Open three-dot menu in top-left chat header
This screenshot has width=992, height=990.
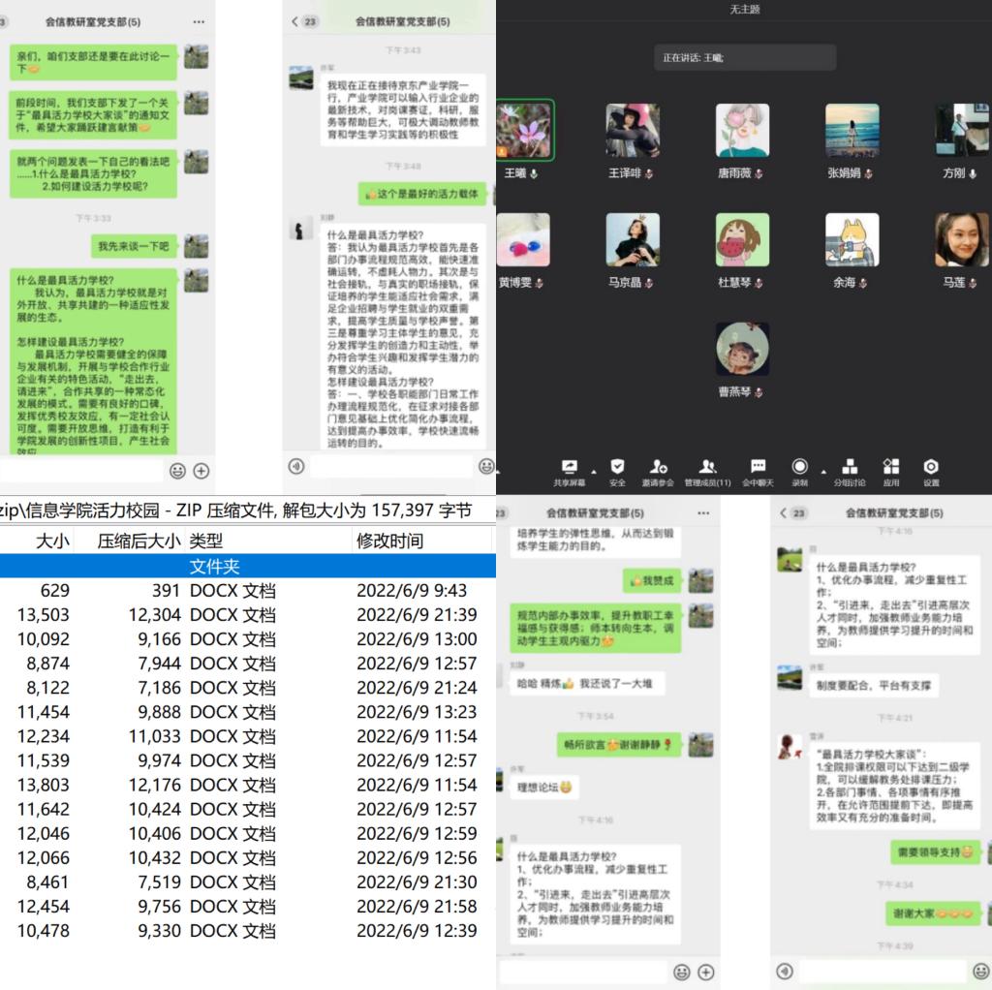point(199,21)
